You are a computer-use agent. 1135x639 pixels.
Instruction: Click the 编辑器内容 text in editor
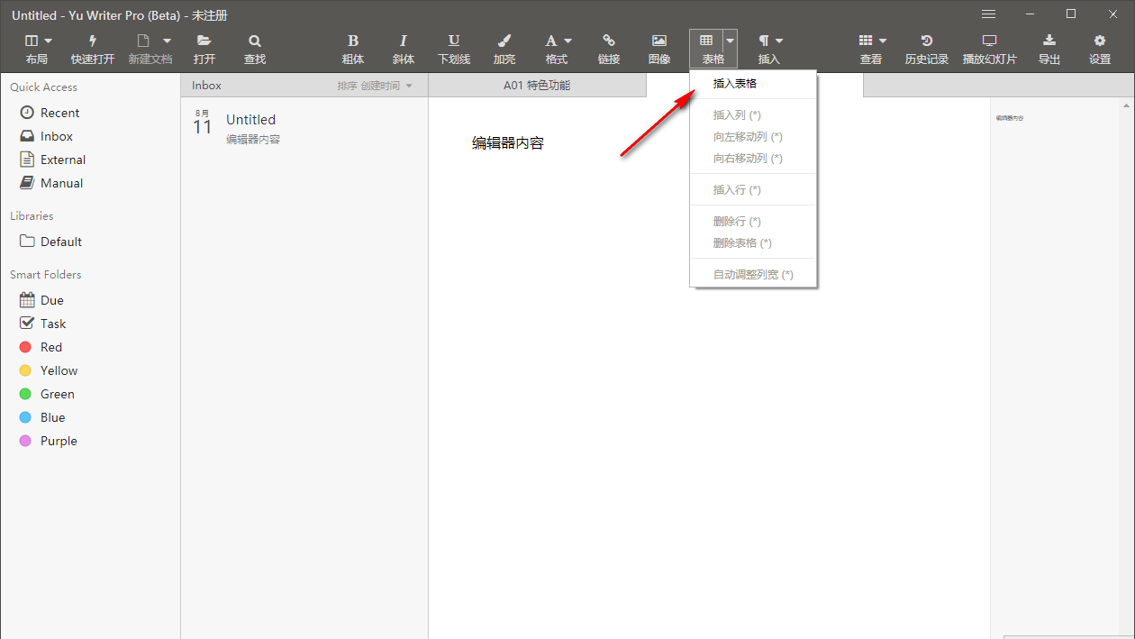(x=508, y=143)
